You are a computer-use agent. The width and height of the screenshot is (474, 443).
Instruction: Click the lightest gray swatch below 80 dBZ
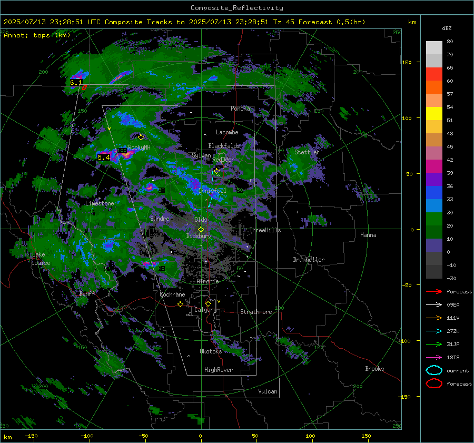[434, 48]
